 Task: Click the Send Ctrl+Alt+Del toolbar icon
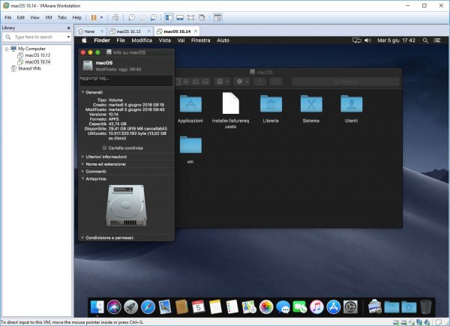(115, 17)
